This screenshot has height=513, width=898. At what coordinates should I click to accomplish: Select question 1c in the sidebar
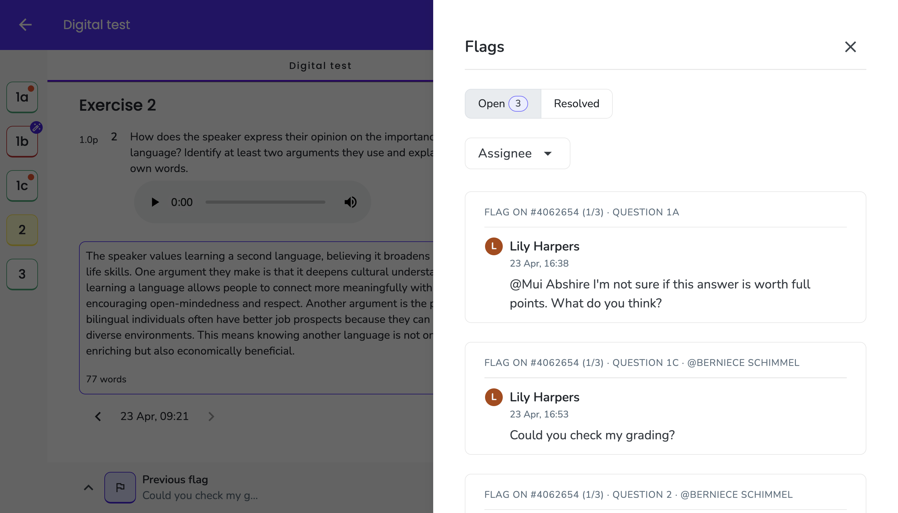22,186
